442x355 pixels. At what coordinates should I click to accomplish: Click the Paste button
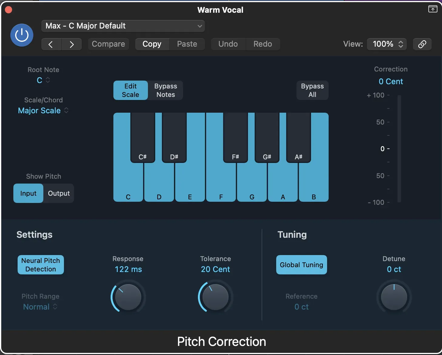tap(187, 44)
